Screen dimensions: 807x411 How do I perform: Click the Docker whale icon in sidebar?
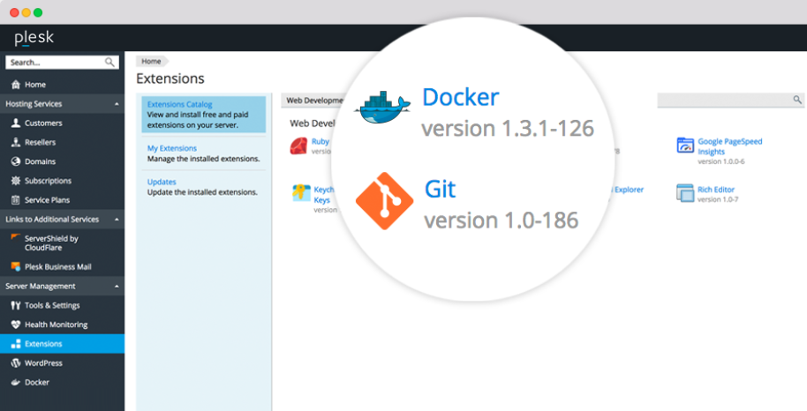(x=16, y=382)
